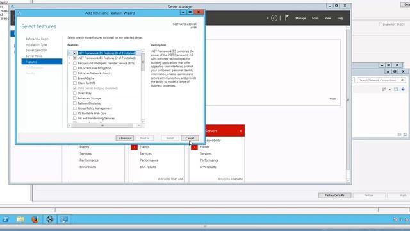The height and width of the screenshot is (231, 410).
Task: Go to Server Roles wizard step
Action: [34, 56]
